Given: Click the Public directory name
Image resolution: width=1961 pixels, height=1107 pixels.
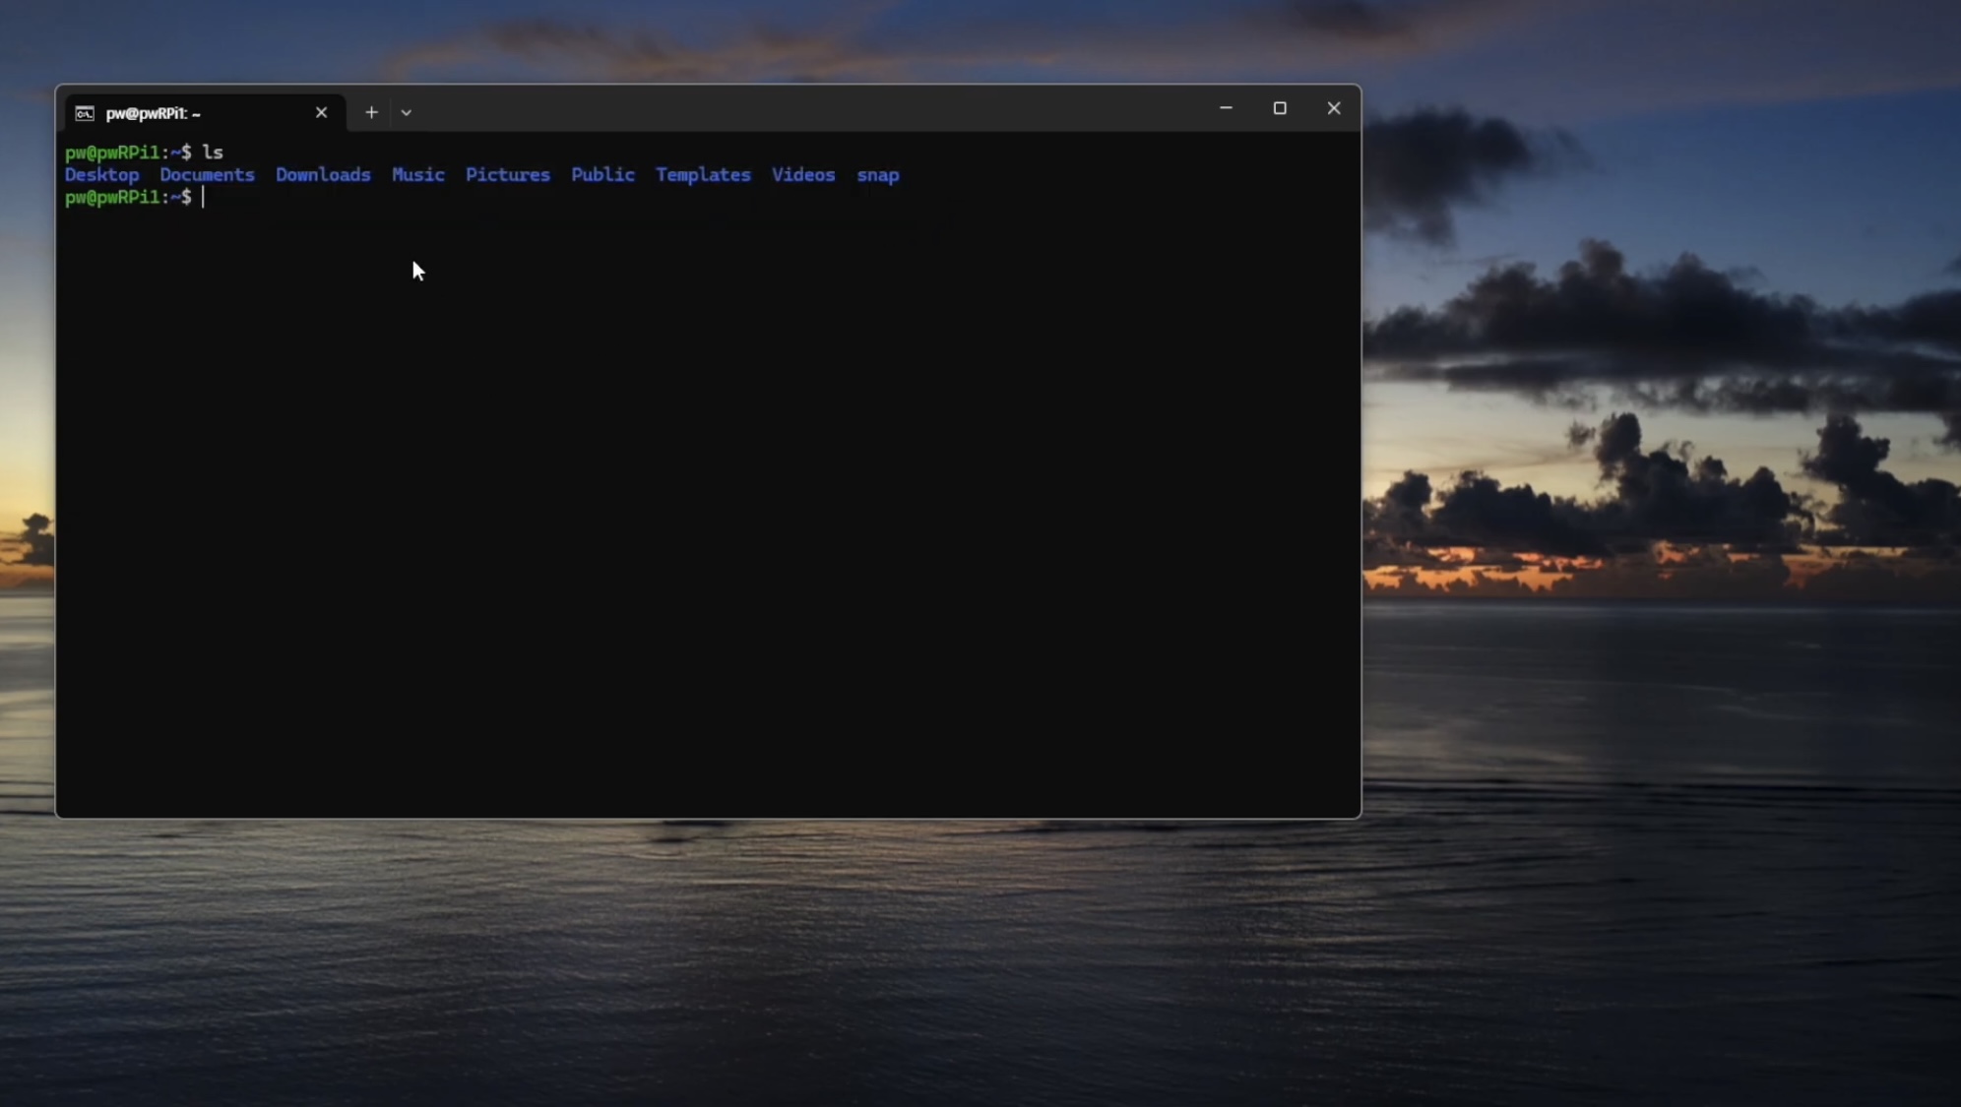Looking at the screenshot, I should (602, 175).
